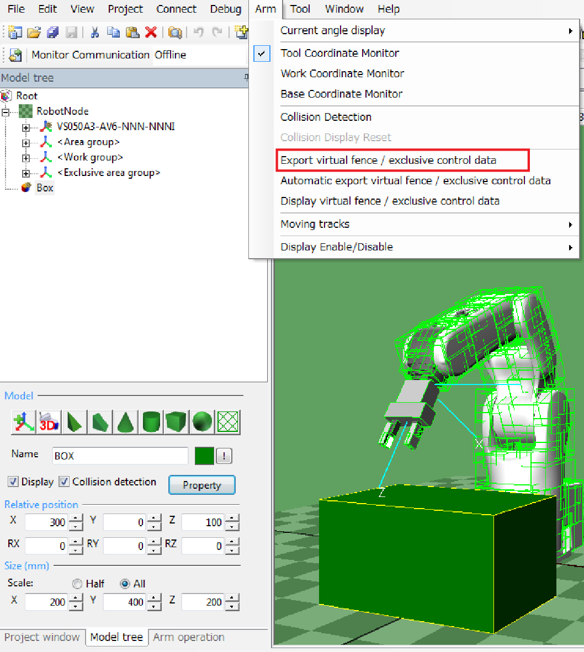Open the green model color swatch
The height and width of the screenshot is (652, 584).
[x=204, y=456]
